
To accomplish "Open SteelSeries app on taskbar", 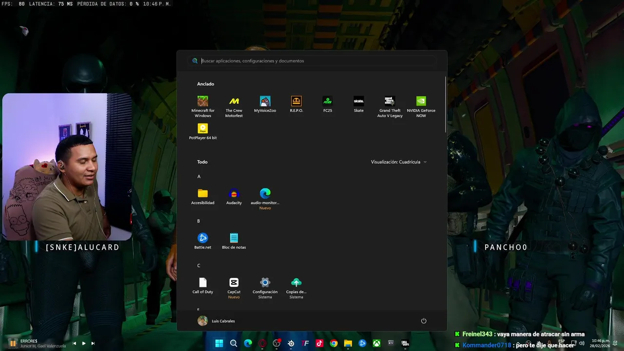I will [291, 343].
